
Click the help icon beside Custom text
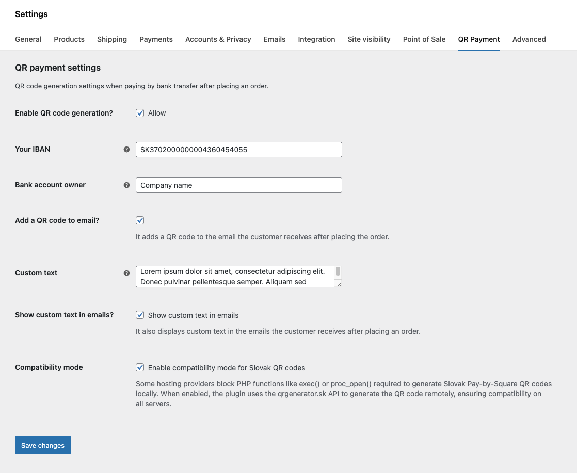point(126,273)
